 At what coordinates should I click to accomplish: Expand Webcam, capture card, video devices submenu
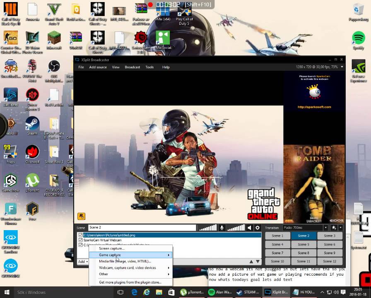point(130,268)
